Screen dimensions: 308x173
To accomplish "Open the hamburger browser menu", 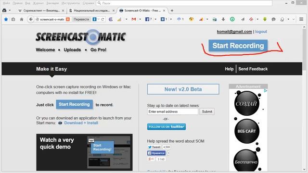I will (x=301, y=19).
